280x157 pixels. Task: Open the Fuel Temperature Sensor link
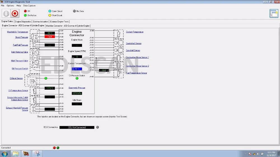click(x=136, y=73)
